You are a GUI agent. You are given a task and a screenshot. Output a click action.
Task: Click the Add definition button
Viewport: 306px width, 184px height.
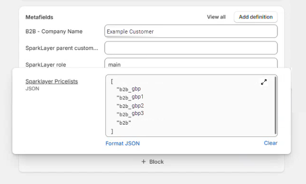[x=256, y=17]
